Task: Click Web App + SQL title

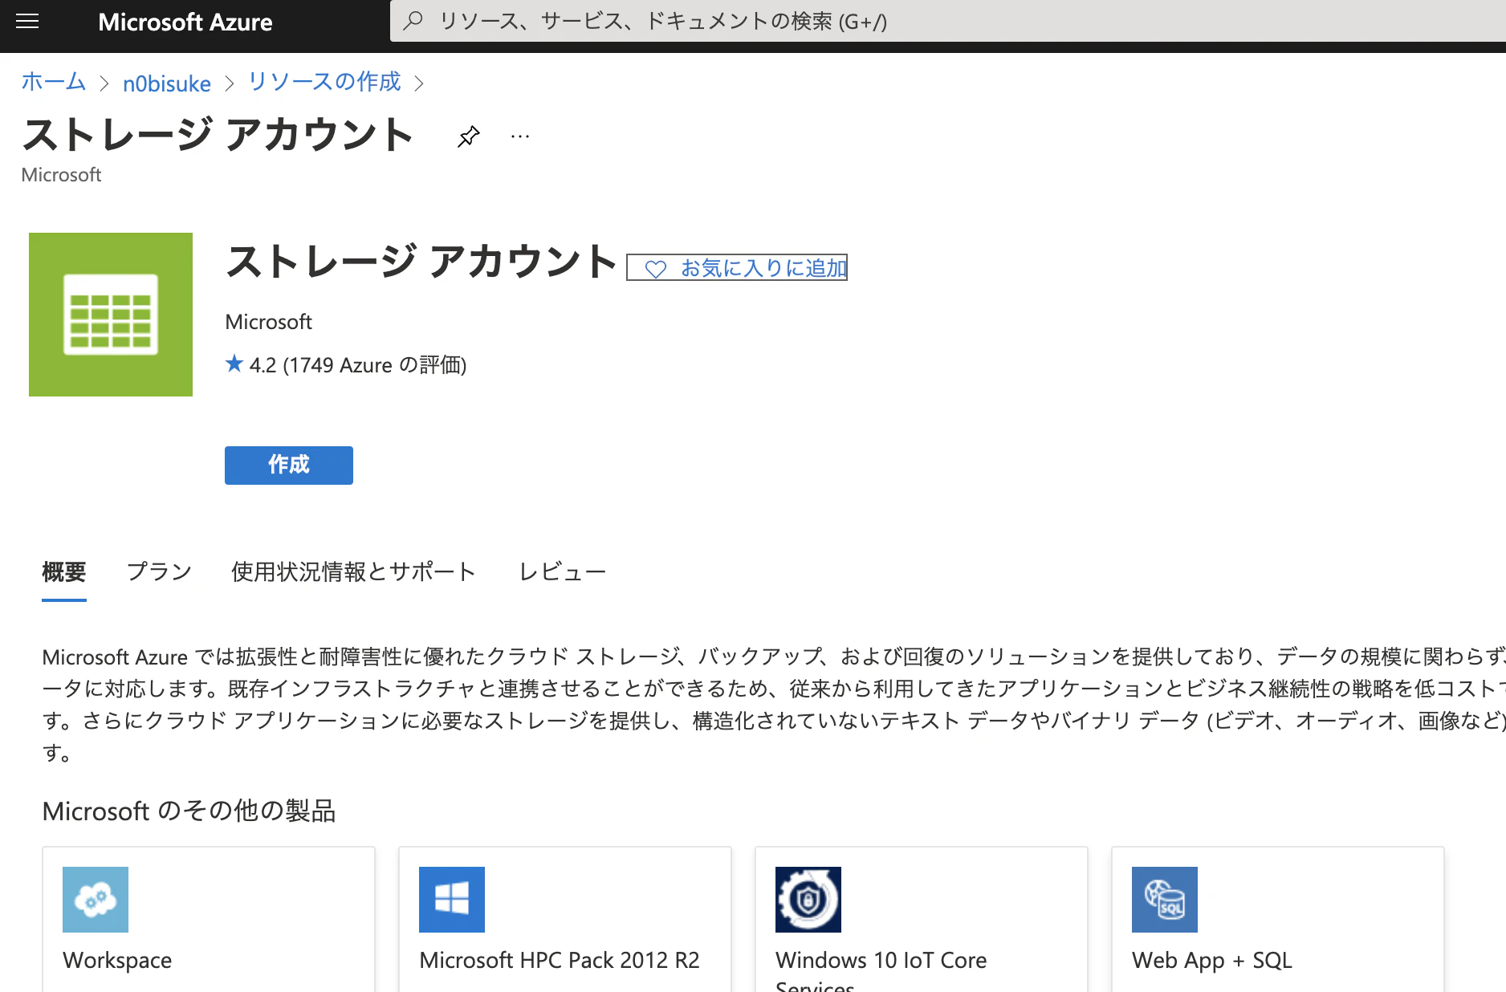Action: [x=1212, y=960]
